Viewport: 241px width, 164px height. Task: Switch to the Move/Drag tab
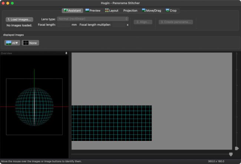point(152,10)
